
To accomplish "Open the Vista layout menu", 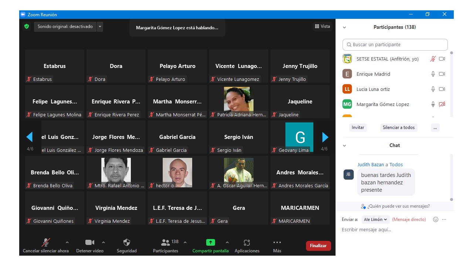I will 322,26.
